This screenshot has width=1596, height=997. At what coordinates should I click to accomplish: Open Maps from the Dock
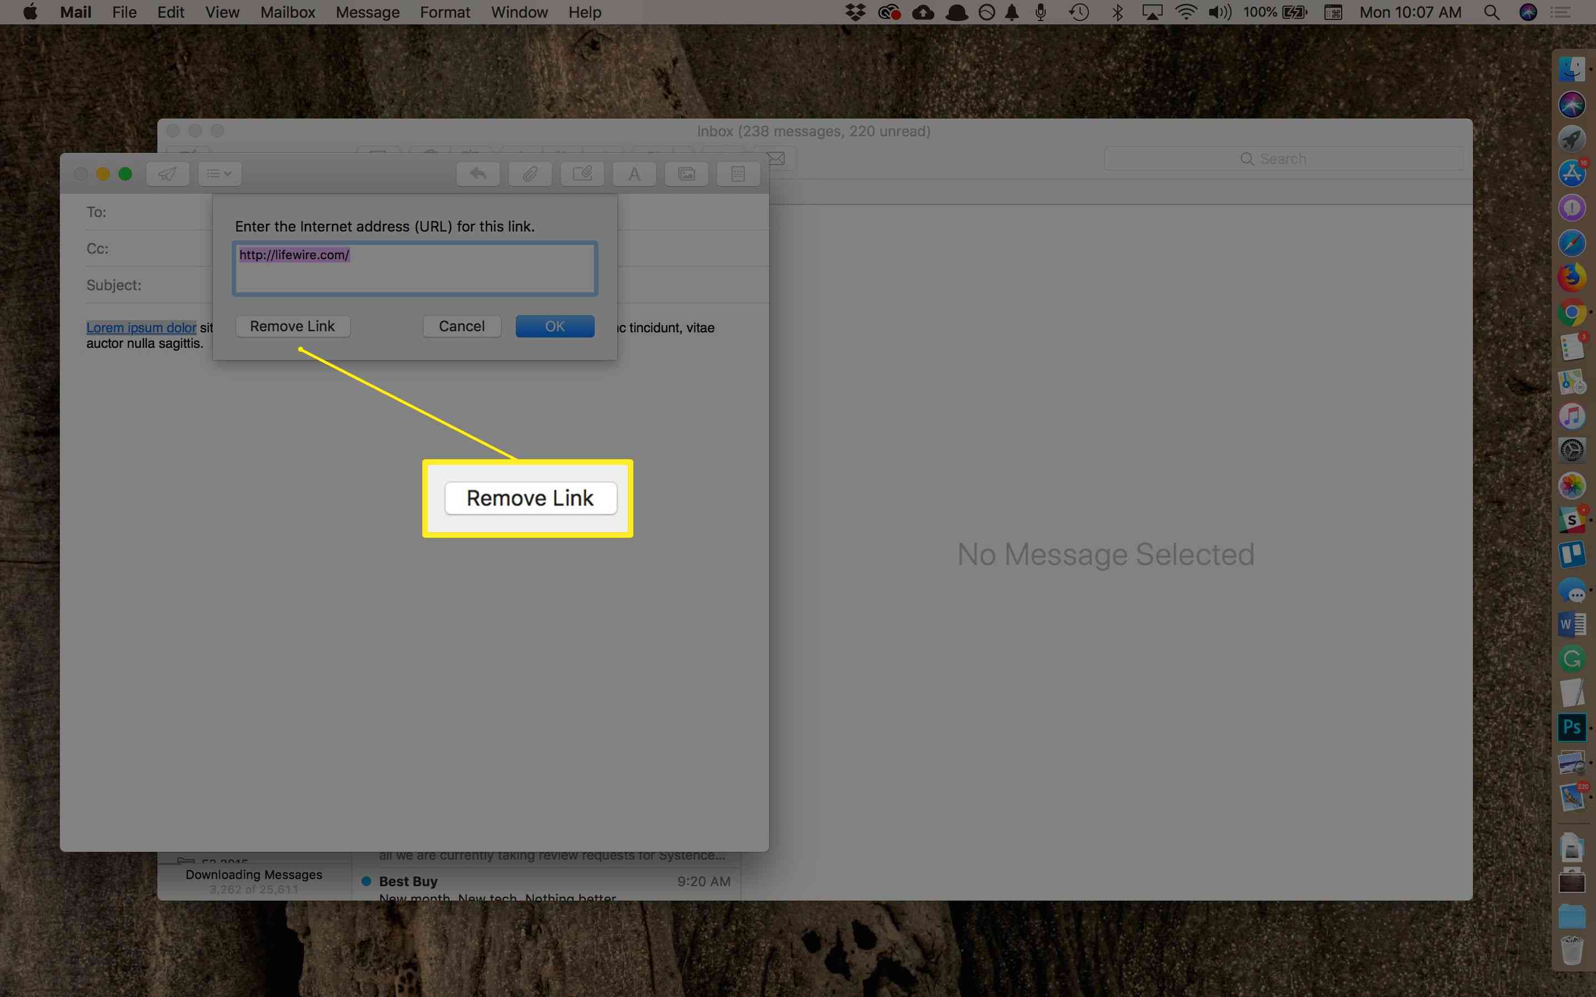point(1572,382)
